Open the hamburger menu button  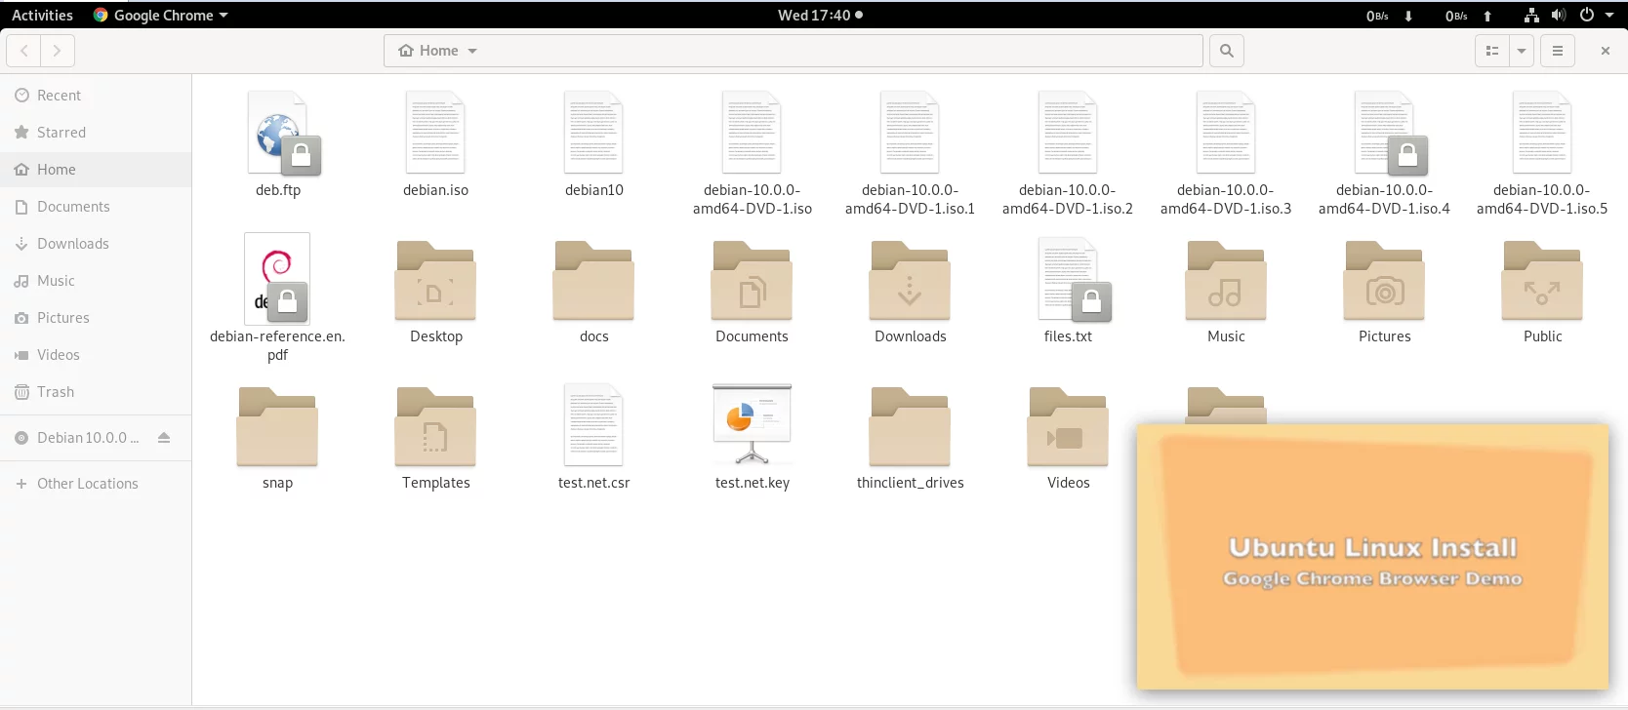[1558, 51]
